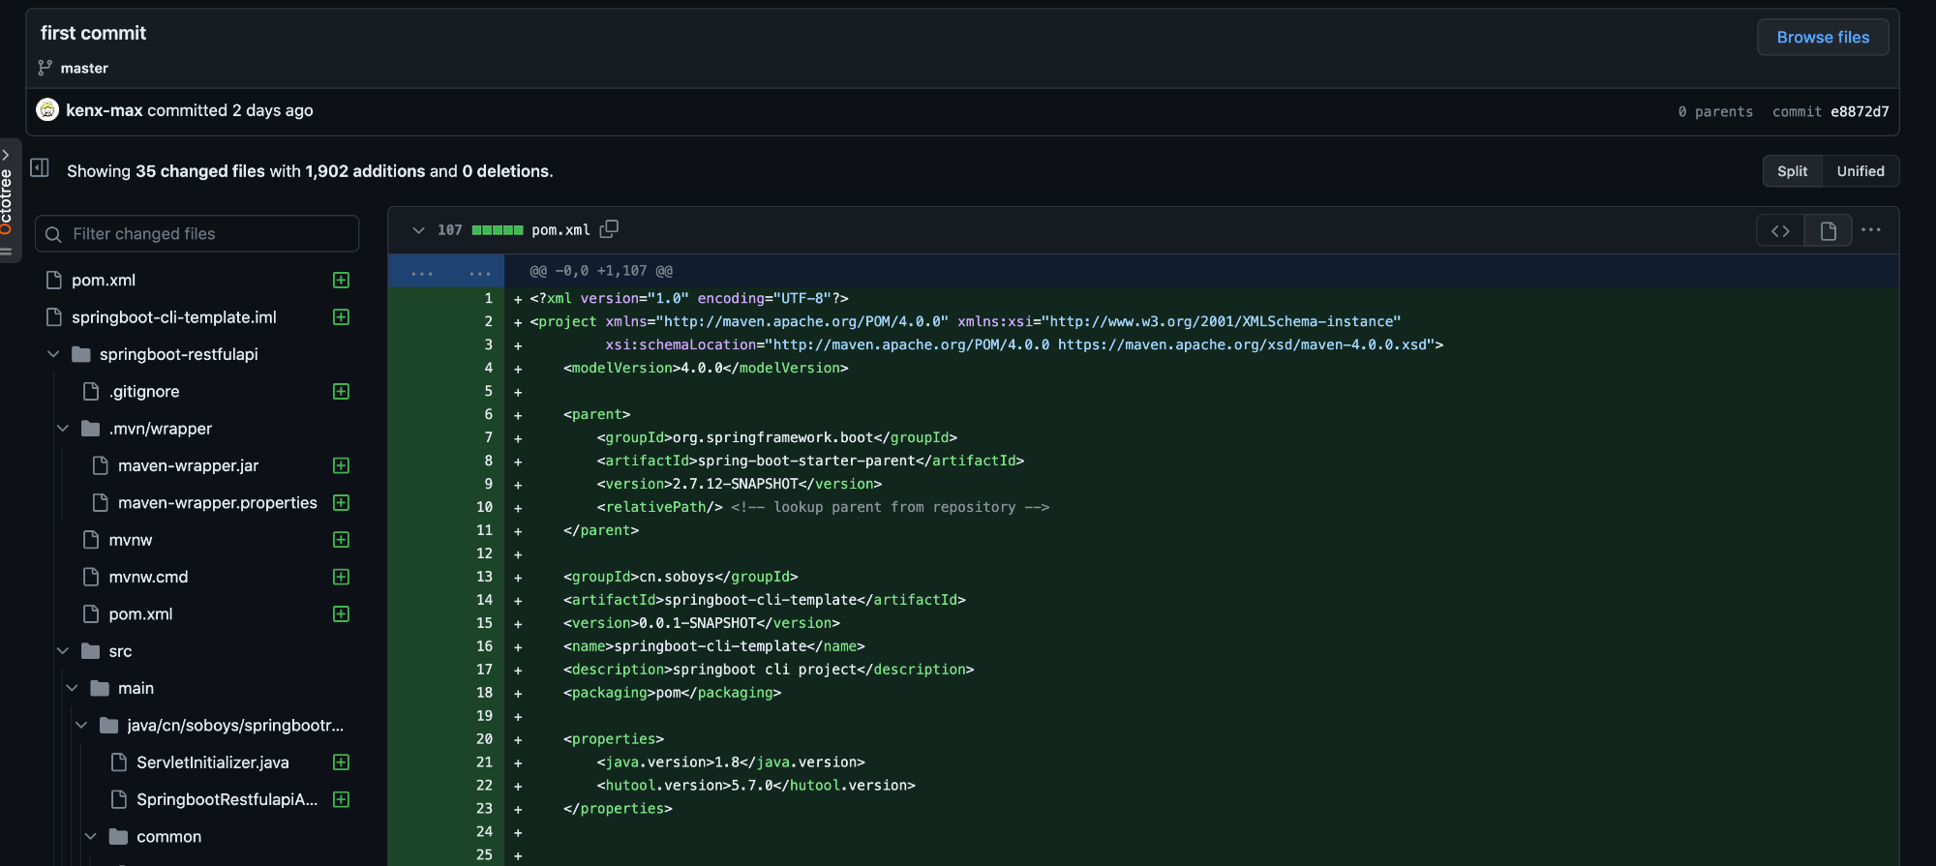The image size is (1936, 866).
Task: Show rich diff file view icon
Action: click(x=1828, y=230)
